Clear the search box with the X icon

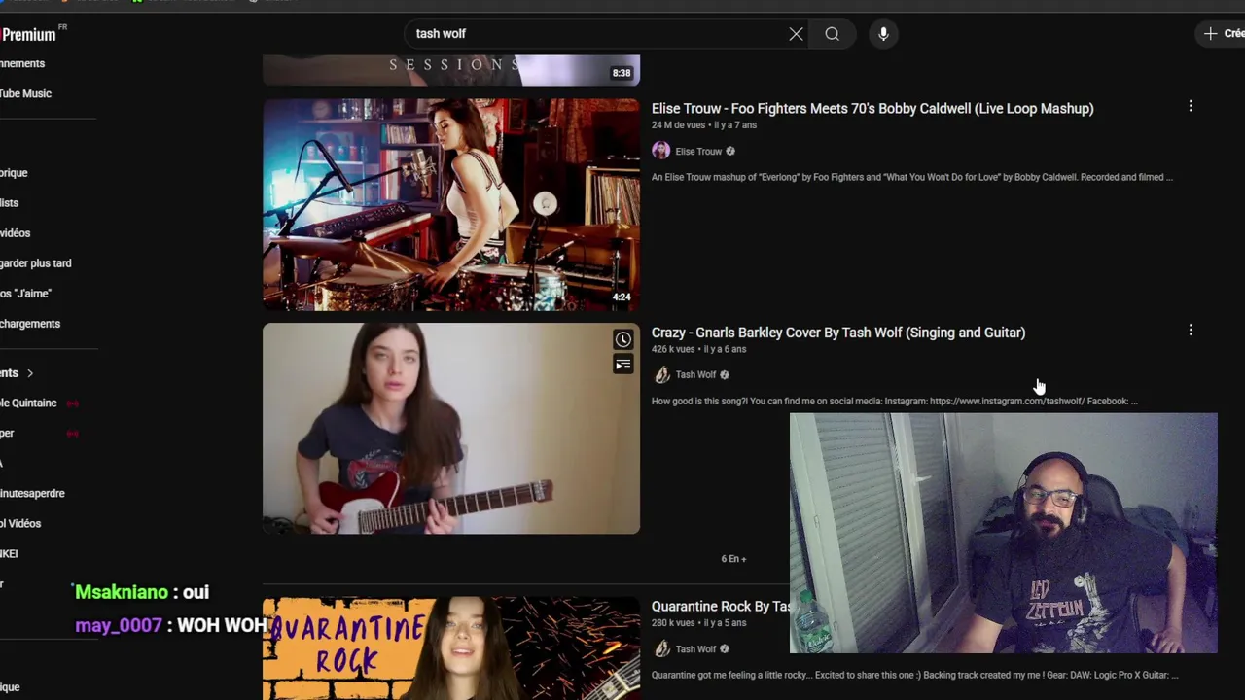pyautogui.click(x=796, y=34)
